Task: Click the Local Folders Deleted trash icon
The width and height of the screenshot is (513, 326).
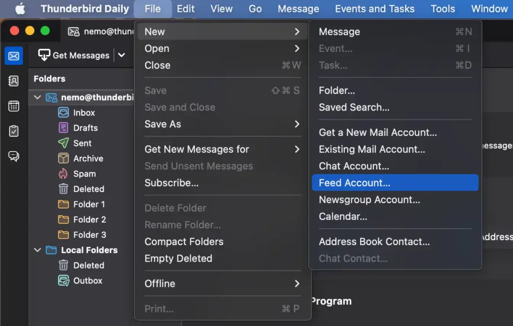Action: [x=64, y=265]
